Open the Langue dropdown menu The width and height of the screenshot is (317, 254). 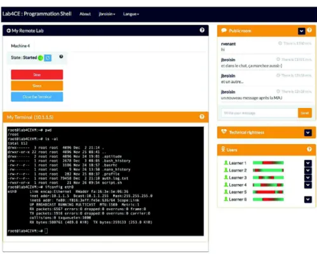tap(131, 14)
